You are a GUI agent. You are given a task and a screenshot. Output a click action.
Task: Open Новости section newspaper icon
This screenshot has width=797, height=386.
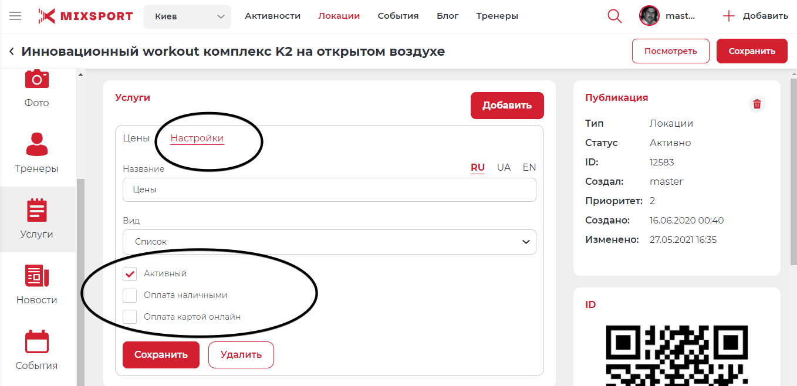tap(37, 276)
